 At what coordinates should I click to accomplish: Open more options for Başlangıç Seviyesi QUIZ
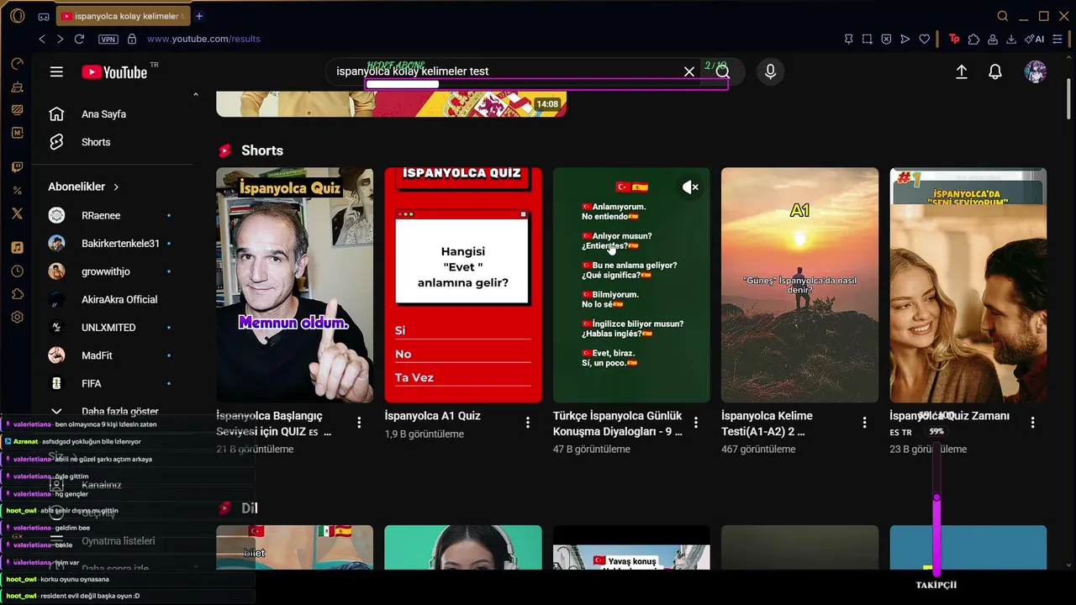pyautogui.click(x=359, y=423)
